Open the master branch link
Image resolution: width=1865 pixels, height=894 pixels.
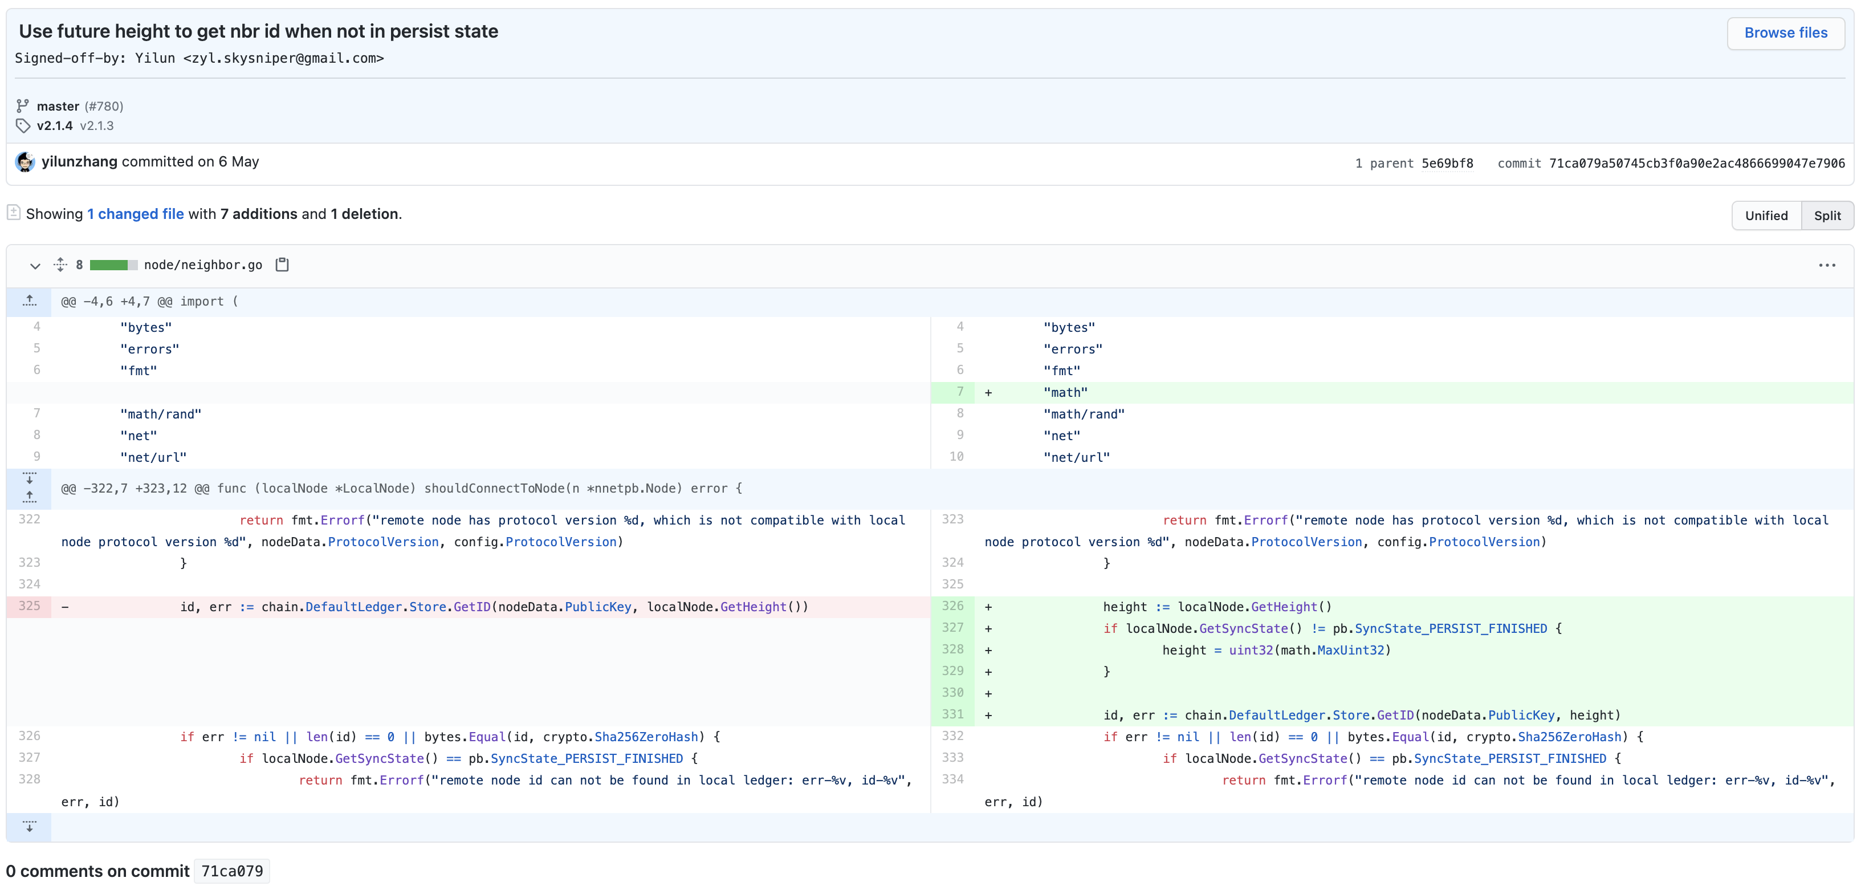click(x=58, y=107)
